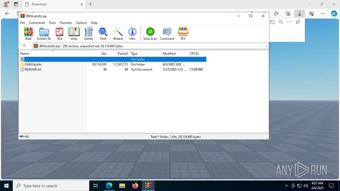Open the Favorites menu

(66, 23)
